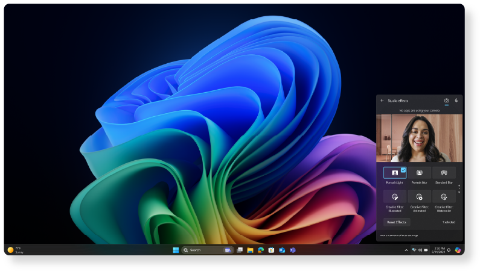Switch to the microphone effects tab

(x=456, y=101)
